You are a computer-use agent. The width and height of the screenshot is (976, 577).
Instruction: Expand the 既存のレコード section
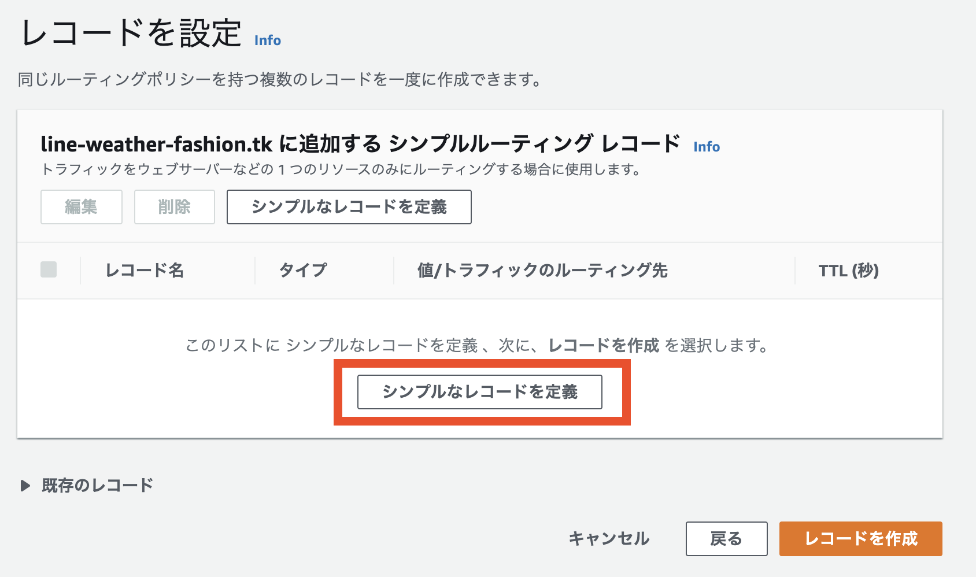[x=96, y=485]
